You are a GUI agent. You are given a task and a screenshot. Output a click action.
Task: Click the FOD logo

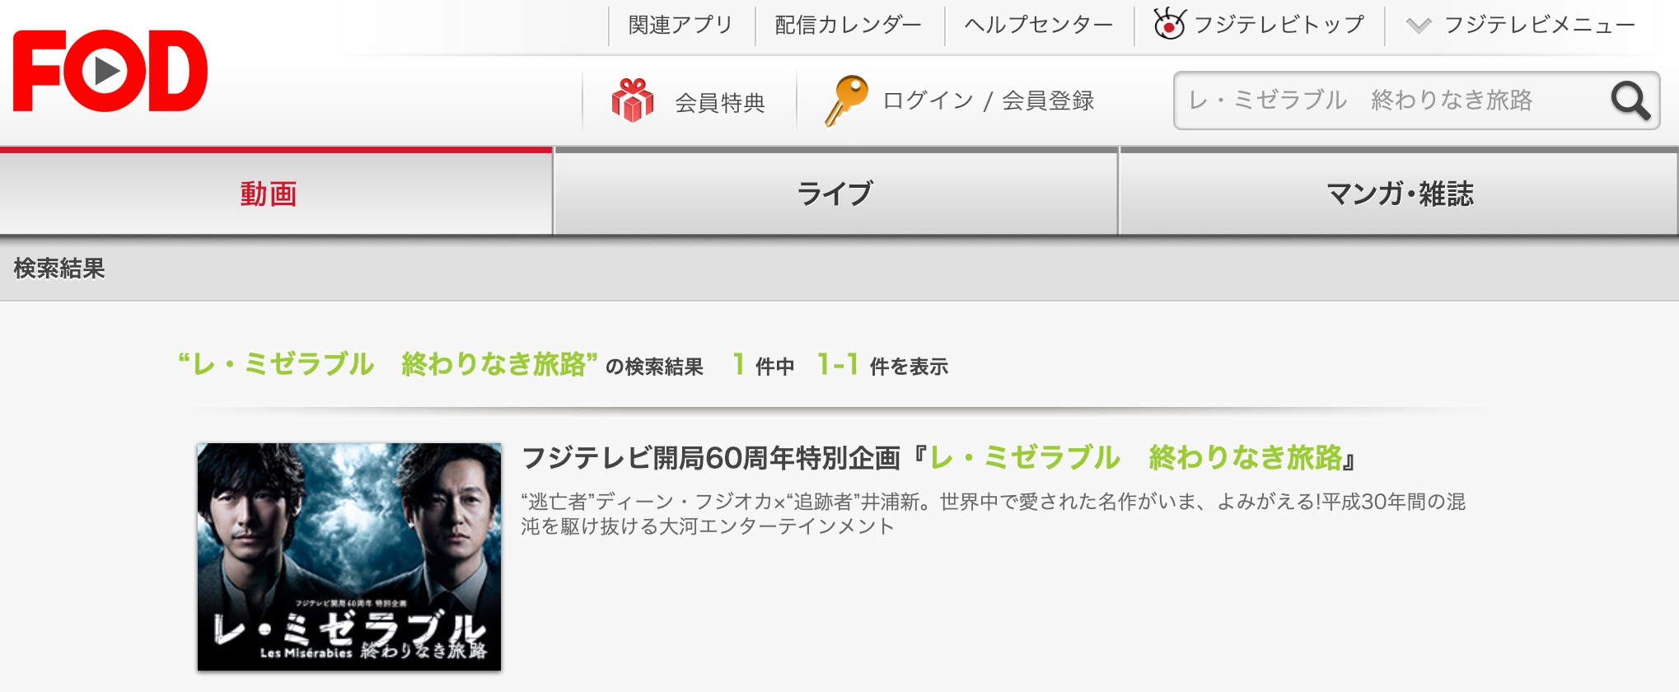coord(110,71)
